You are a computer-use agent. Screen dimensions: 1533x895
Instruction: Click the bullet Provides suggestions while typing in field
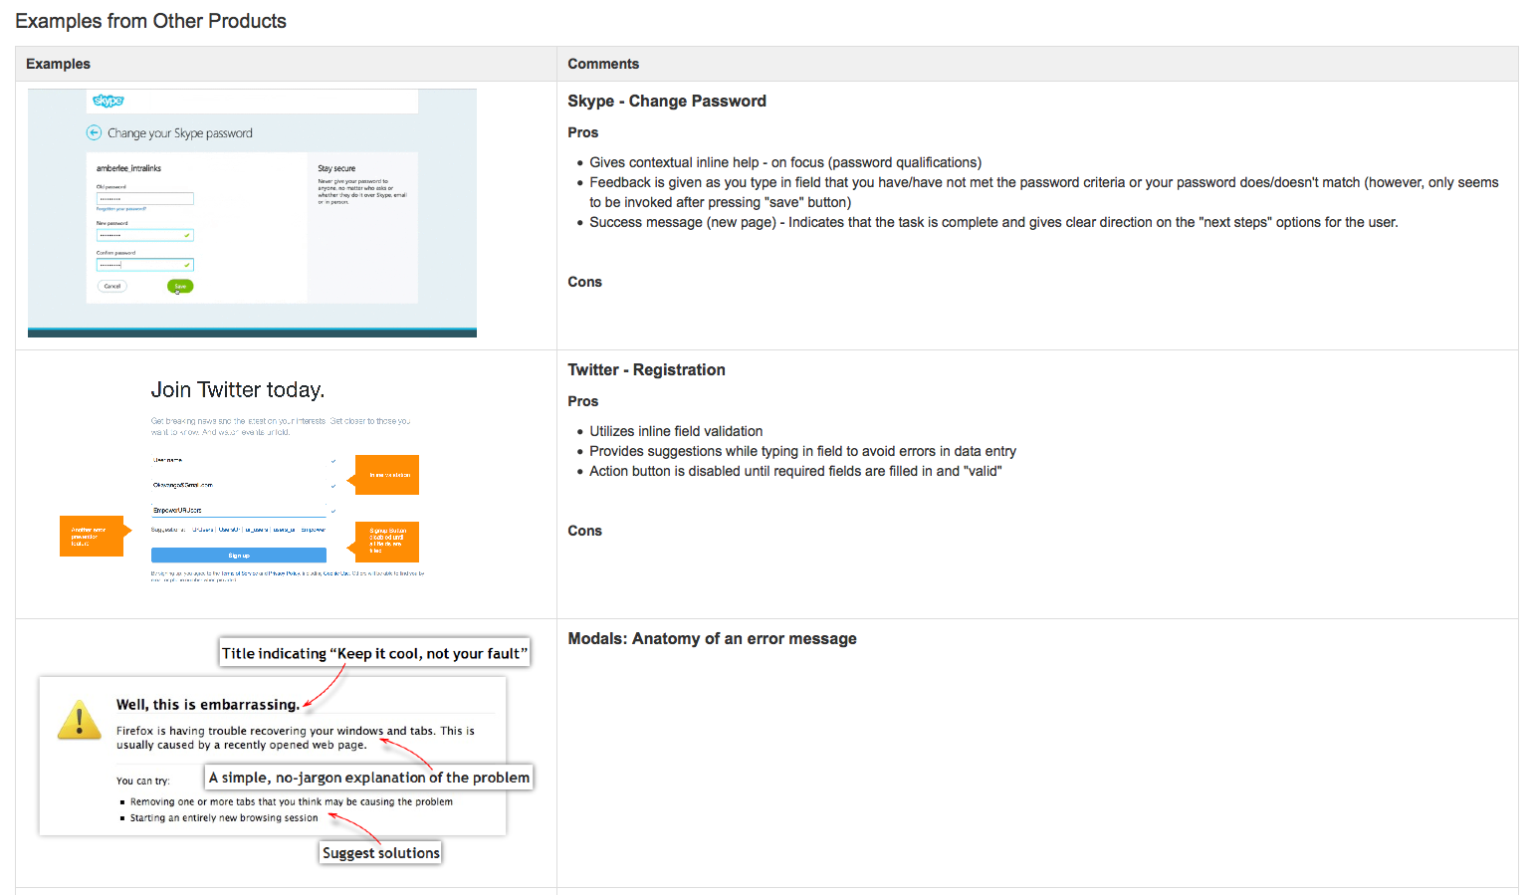click(802, 451)
